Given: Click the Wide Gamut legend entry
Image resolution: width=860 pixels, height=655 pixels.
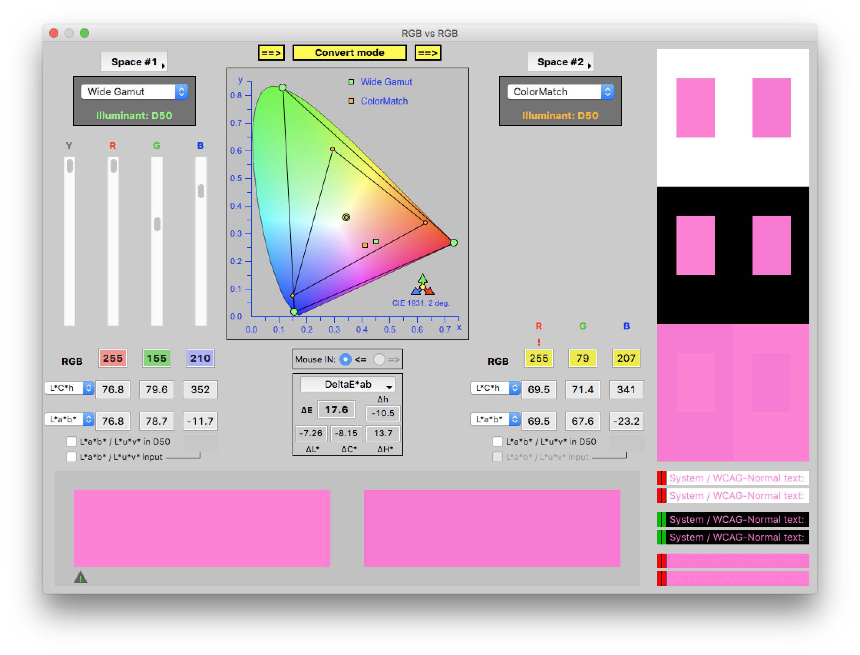Looking at the screenshot, I should (x=380, y=82).
